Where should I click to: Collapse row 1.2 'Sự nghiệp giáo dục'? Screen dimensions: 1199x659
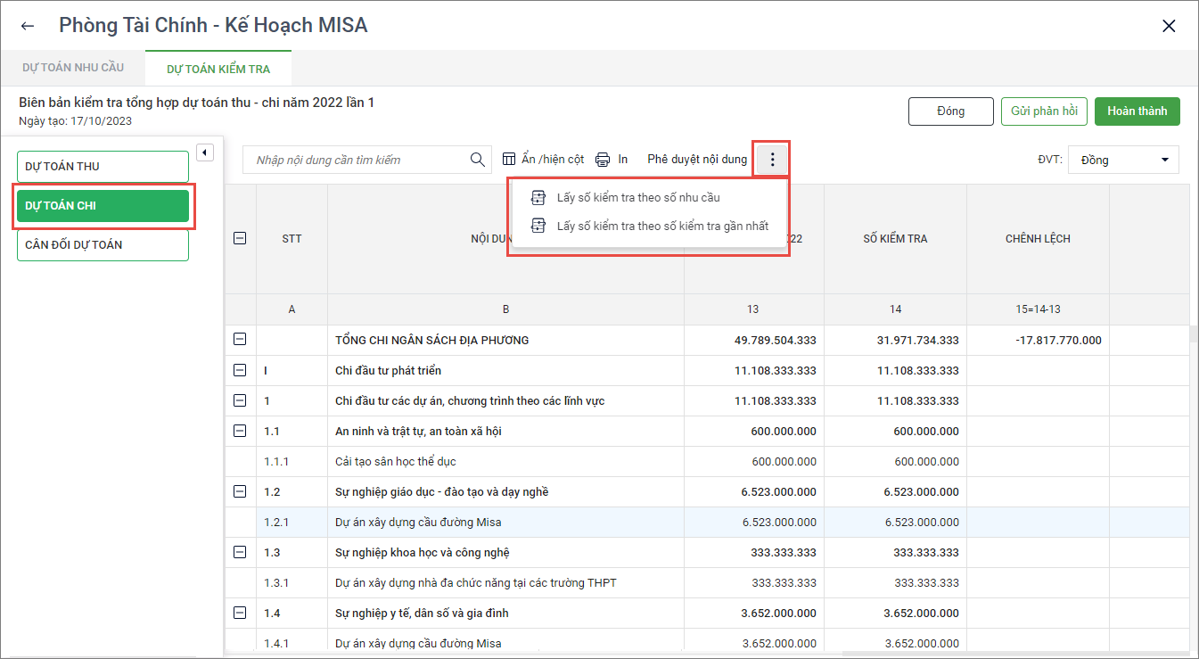click(x=240, y=491)
